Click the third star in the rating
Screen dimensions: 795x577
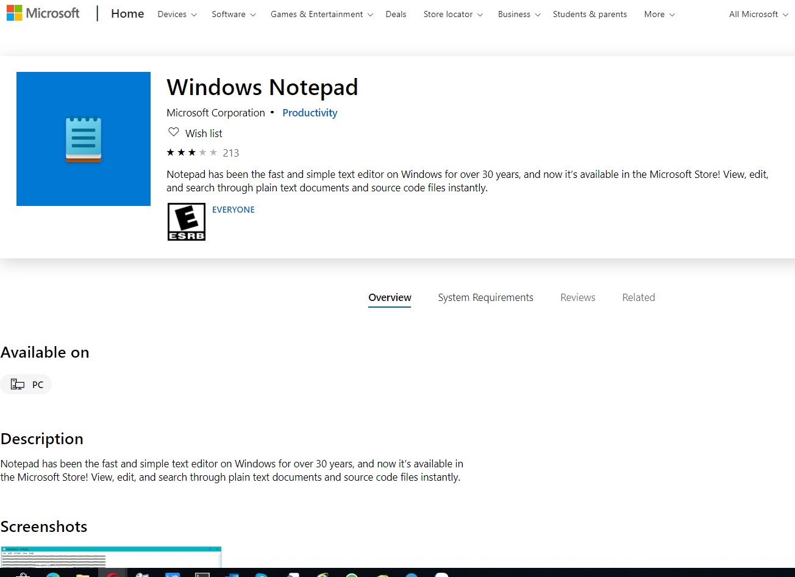click(192, 152)
